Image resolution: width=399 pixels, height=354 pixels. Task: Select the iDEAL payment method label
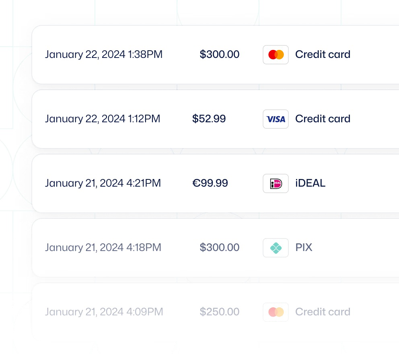310,183
